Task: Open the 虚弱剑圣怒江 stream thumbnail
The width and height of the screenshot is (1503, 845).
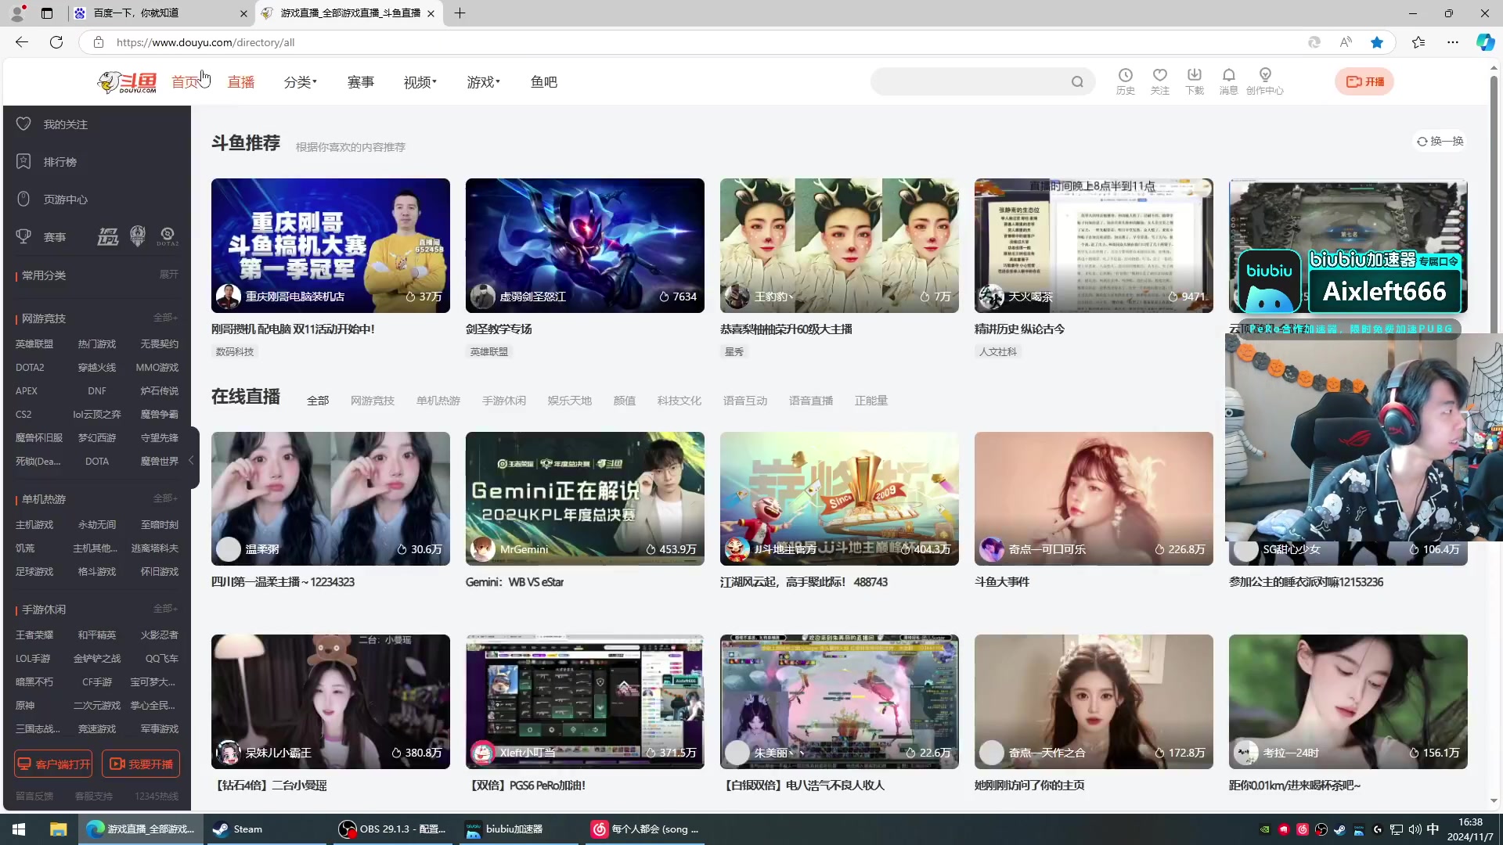Action: [585, 246]
